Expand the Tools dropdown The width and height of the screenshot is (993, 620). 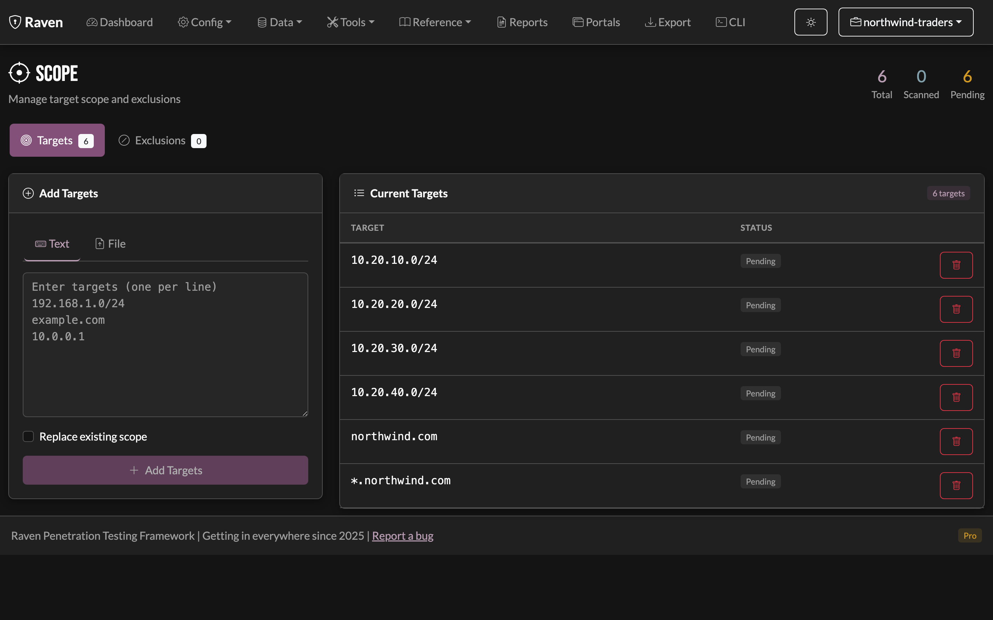click(x=351, y=22)
